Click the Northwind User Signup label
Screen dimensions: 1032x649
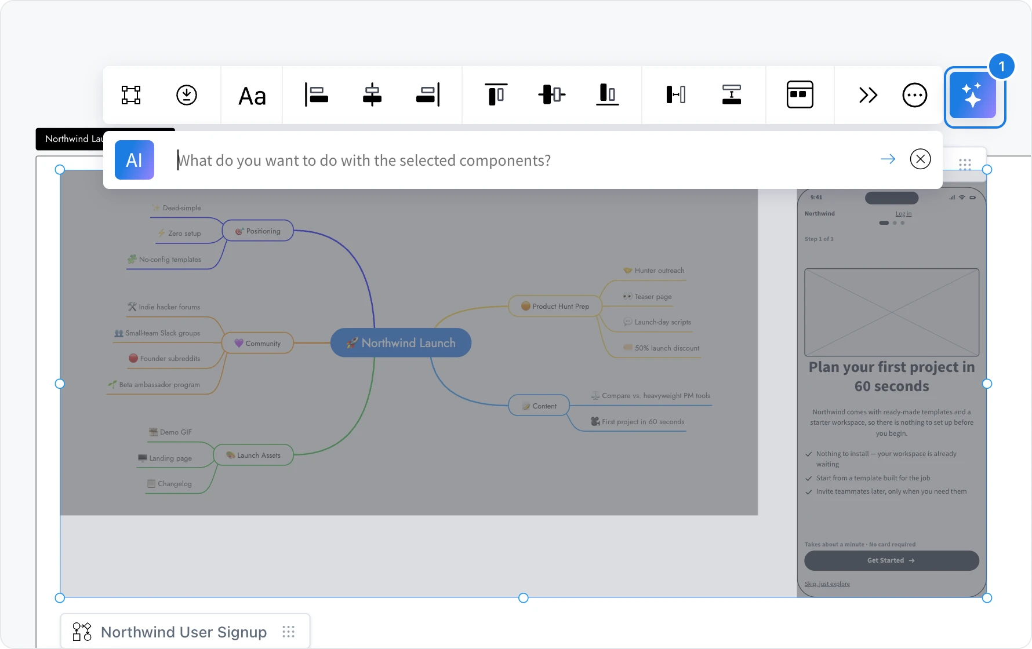184,632
